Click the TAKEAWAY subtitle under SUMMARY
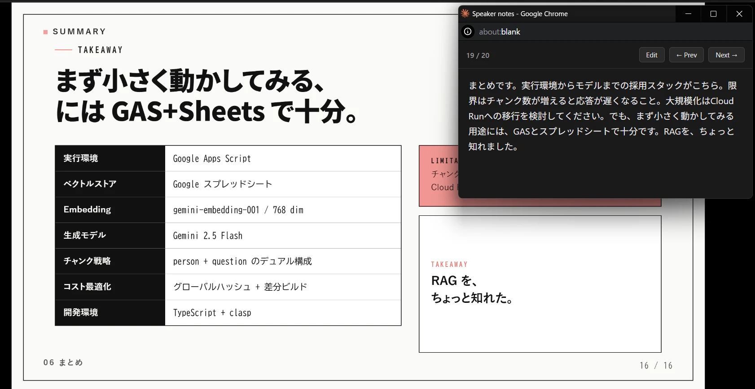The width and height of the screenshot is (755, 389). [100, 50]
